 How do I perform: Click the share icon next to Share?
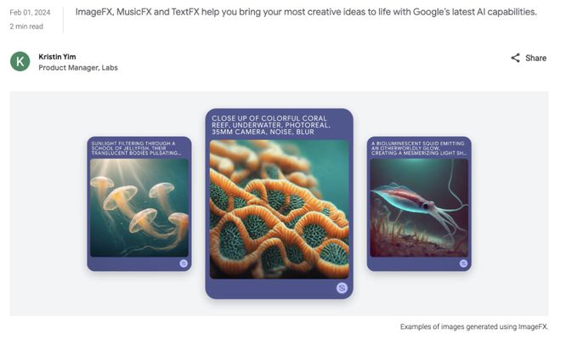click(x=515, y=58)
